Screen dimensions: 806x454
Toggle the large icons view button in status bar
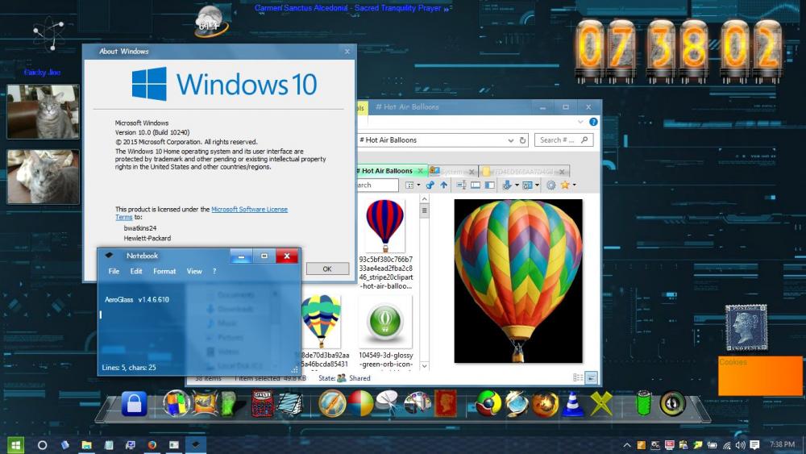[x=591, y=377]
